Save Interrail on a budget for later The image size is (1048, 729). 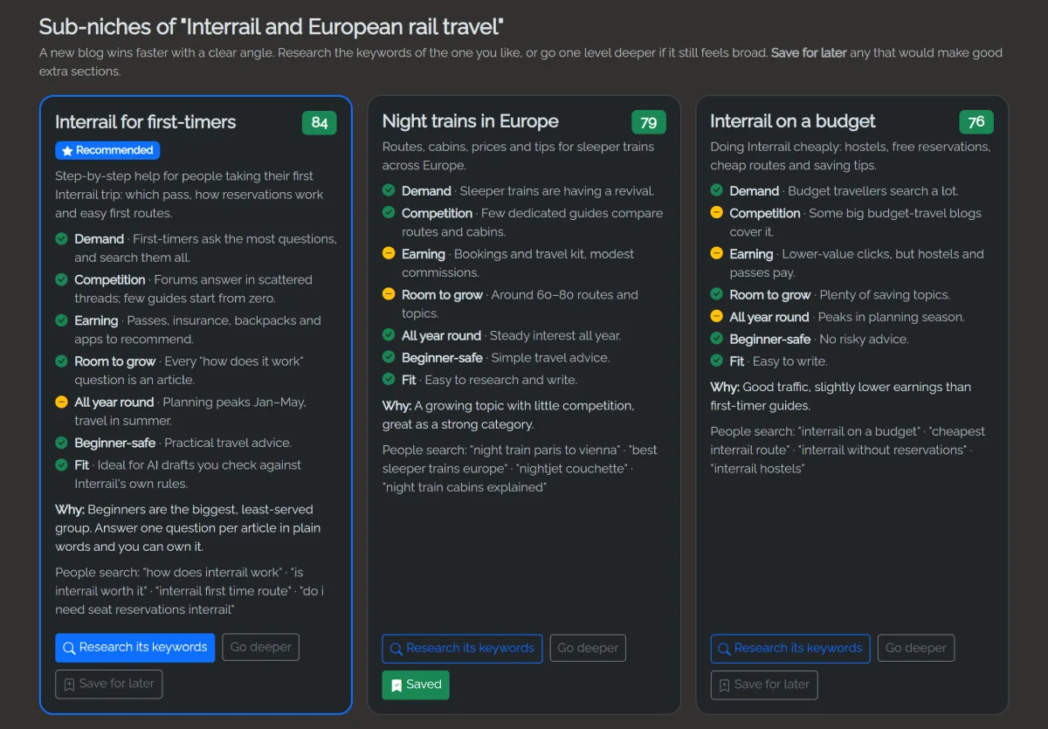click(764, 685)
